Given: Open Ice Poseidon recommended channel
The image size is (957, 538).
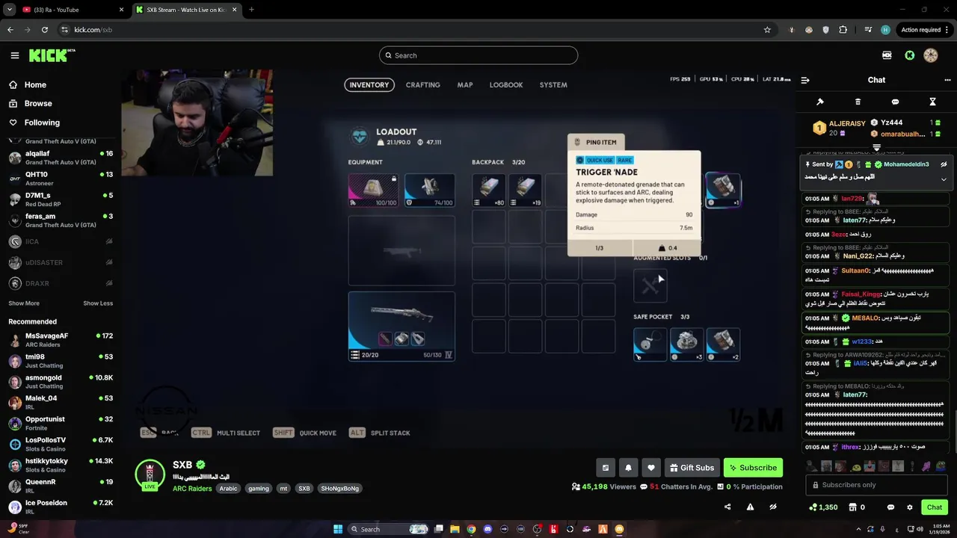Looking at the screenshot, I should coord(60,507).
